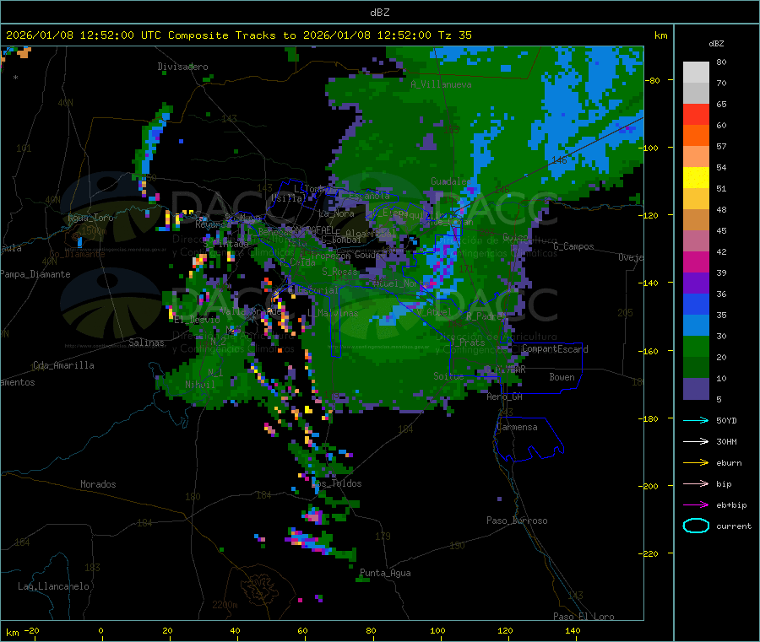Image resolution: width=760 pixels, height=642 pixels.
Task: Click the '60' tick on bottom axis
Action: pyautogui.click(x=303, y=631)
